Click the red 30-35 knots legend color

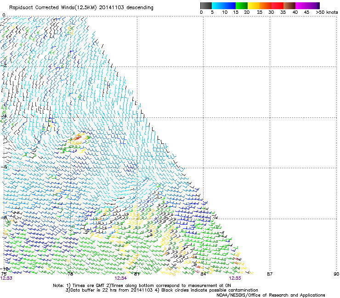(278, 6)
